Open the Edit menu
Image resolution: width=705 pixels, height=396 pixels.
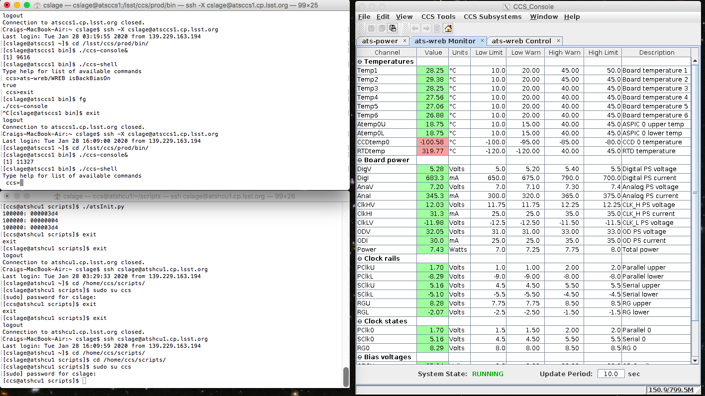pos(383,16)
